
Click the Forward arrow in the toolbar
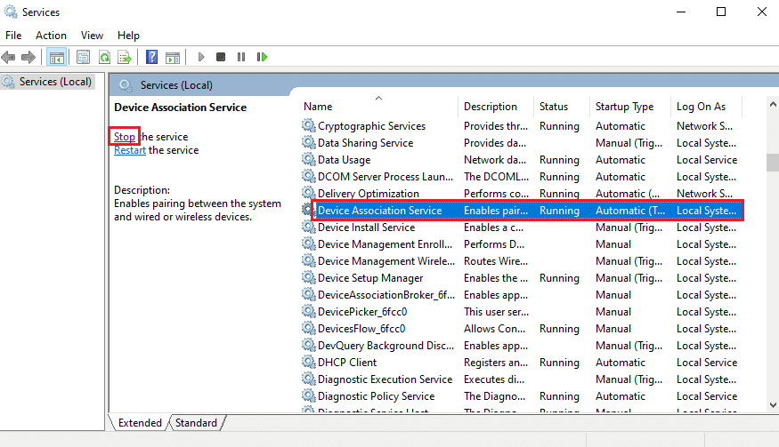click(28, 57)
